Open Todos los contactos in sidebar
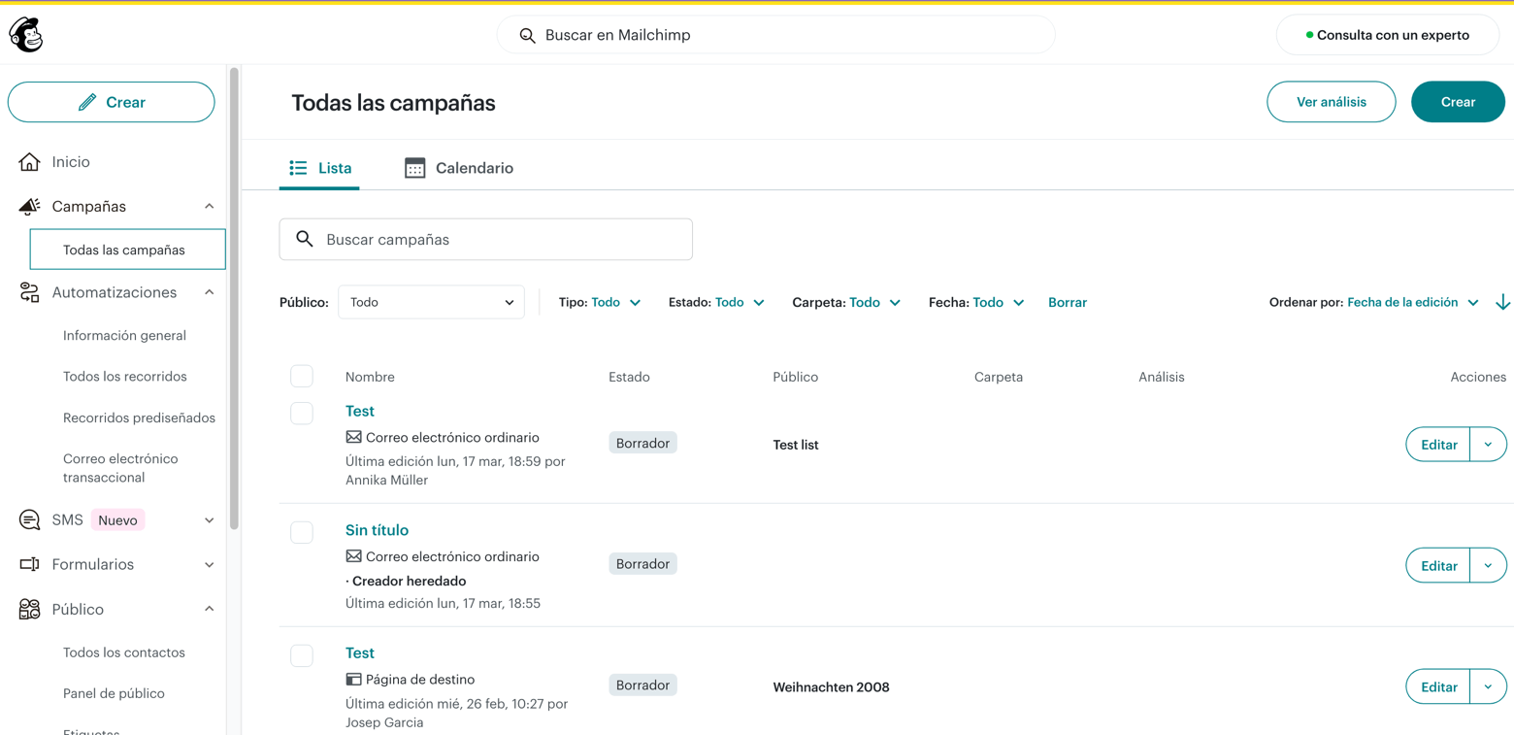The image size is (1514, 735). point(123,652)
